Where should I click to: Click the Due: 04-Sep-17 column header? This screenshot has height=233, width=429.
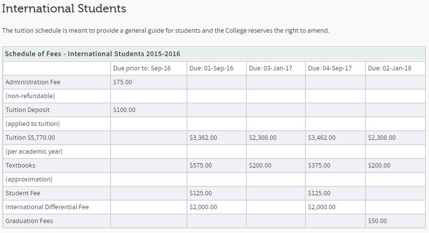click(x=329, y=68)
